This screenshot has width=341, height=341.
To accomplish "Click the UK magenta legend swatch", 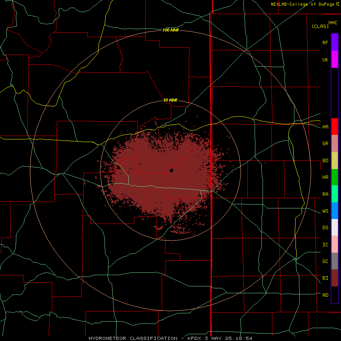I will [335, 59].
